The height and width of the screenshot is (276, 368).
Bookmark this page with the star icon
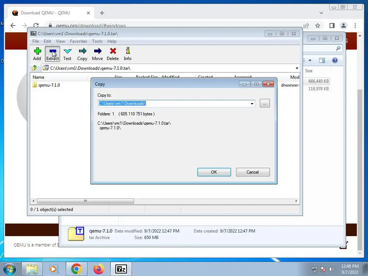(x=318, y=26)
